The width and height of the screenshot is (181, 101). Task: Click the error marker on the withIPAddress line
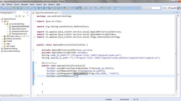click(x=33, y=76)
